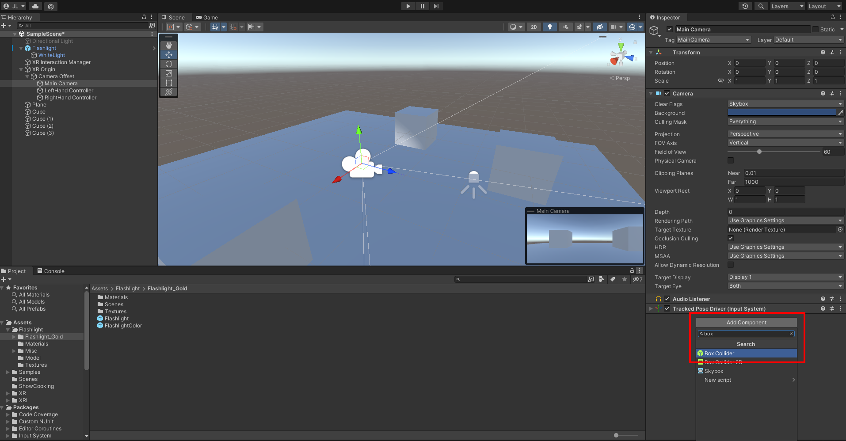
Task: Switch to the Game tab
Action: (207, 18)
